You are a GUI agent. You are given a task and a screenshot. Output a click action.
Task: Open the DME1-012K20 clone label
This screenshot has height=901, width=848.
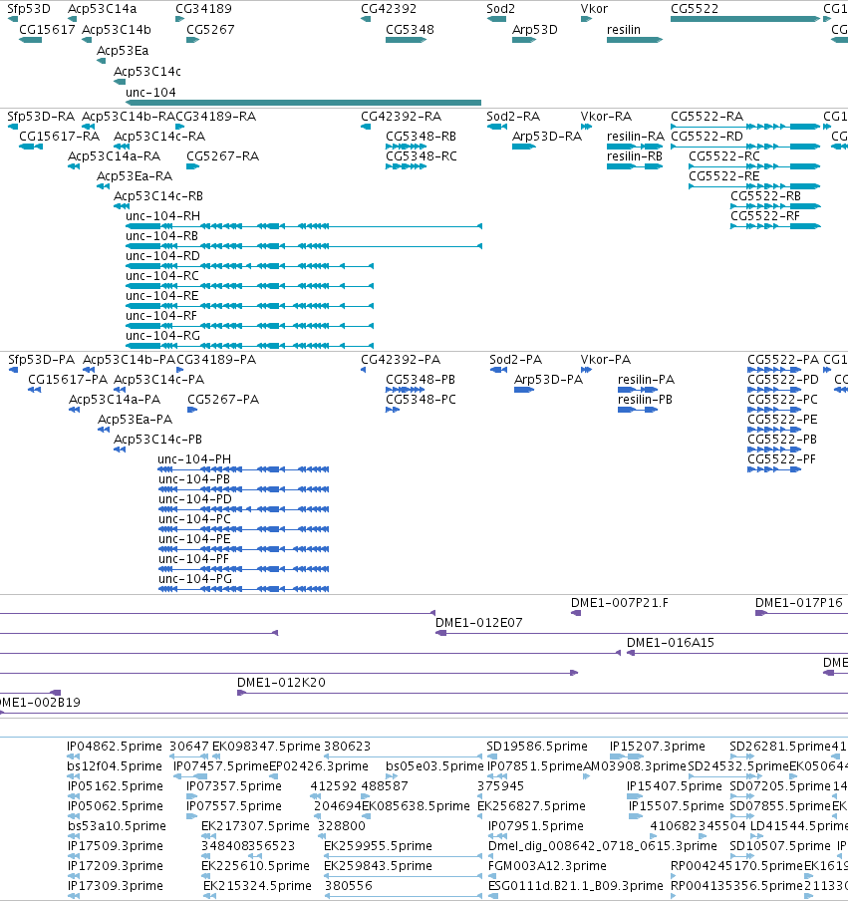(282, 682)
